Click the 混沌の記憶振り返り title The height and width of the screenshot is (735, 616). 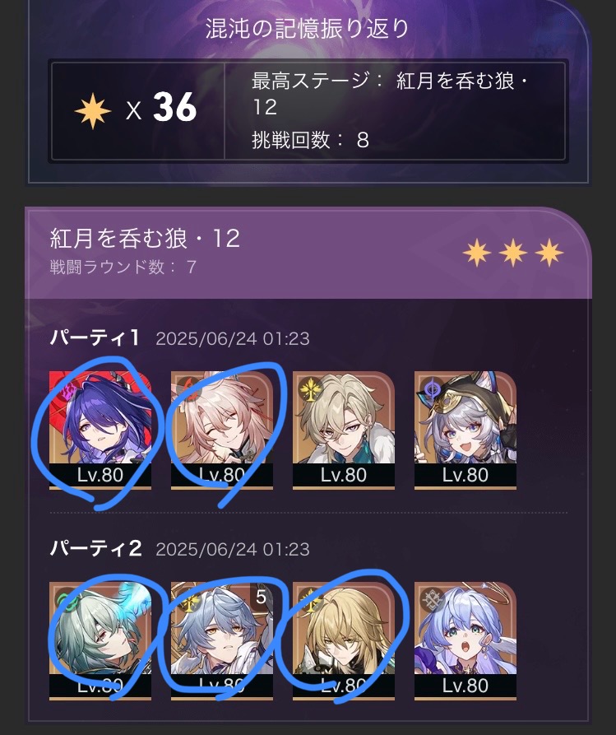(x=308, y=29)
